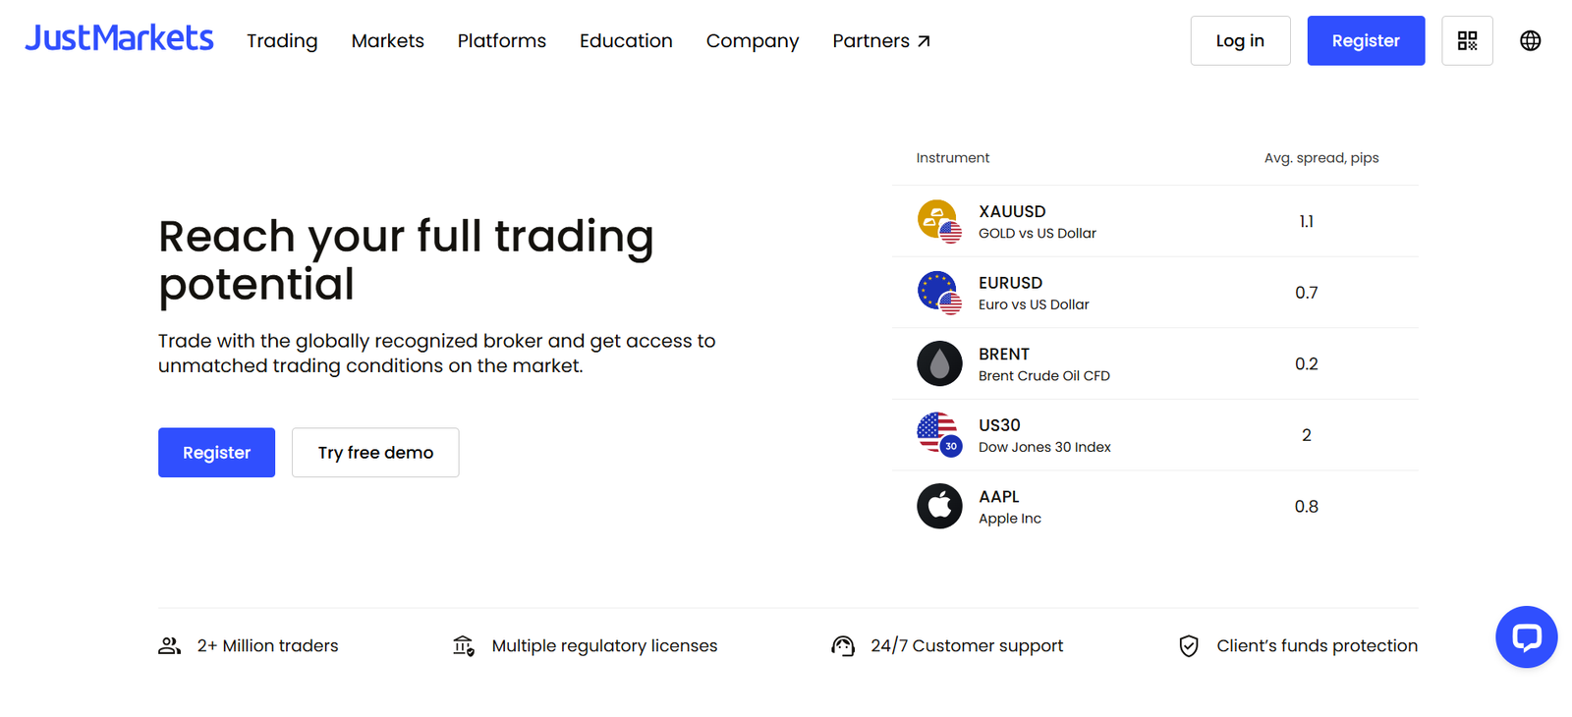Open the QR code icon button
Screen dimensions: 1572x717
[1467, 40]
